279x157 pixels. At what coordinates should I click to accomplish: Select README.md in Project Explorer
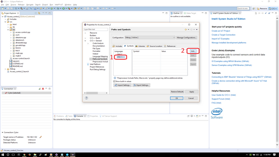(17, 66)
